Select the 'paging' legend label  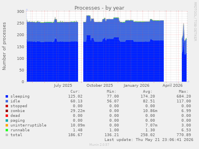(18, 120)
